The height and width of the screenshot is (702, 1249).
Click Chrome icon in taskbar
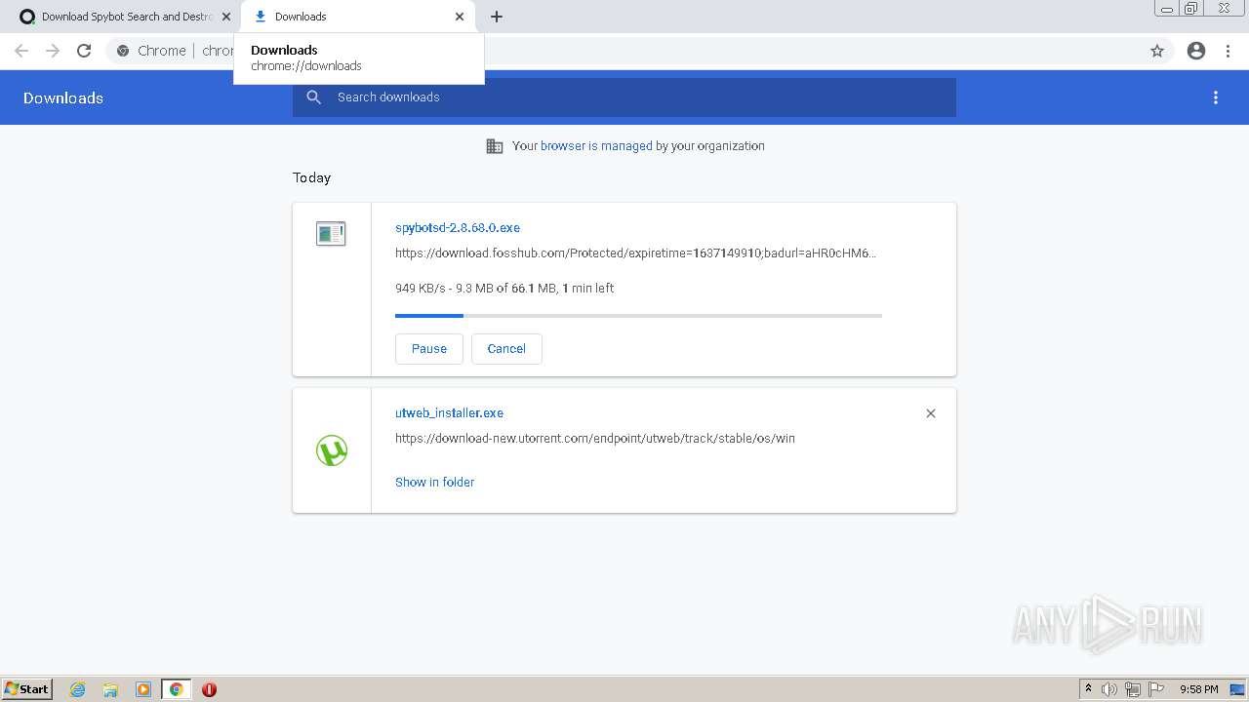177,689
